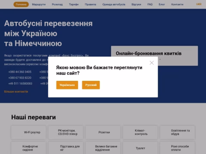
Task: Click the Підставка для ніг card
Action: tap(66, 148)
